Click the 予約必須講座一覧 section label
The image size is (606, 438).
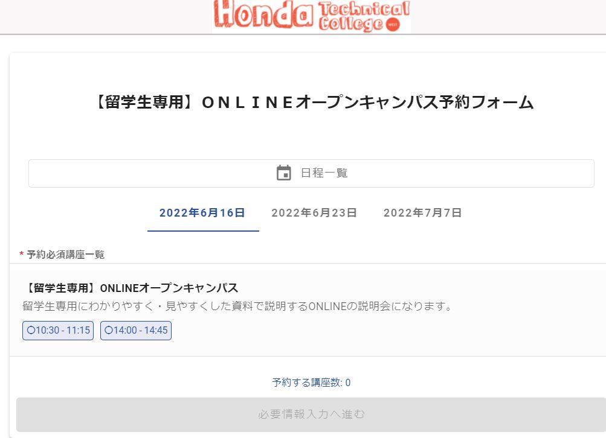[65, 255]
